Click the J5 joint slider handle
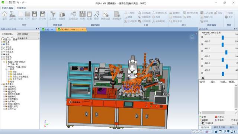 tap(227, 66)
